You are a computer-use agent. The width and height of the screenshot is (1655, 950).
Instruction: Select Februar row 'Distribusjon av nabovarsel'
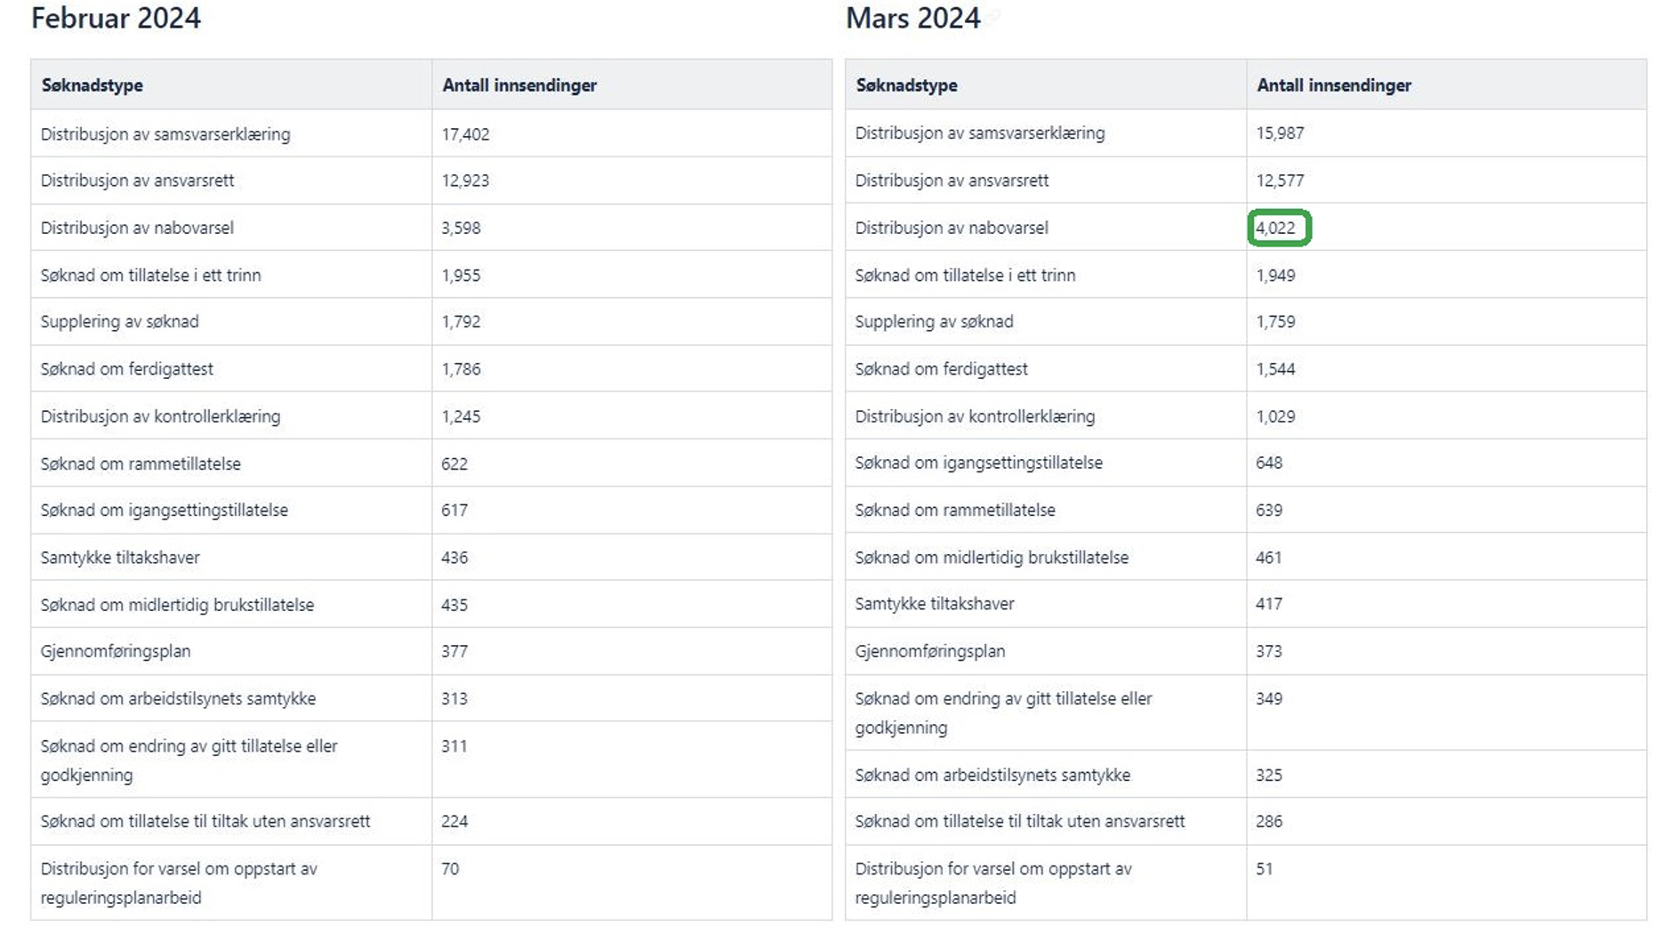pyautogui.click(x=431, y=228)
